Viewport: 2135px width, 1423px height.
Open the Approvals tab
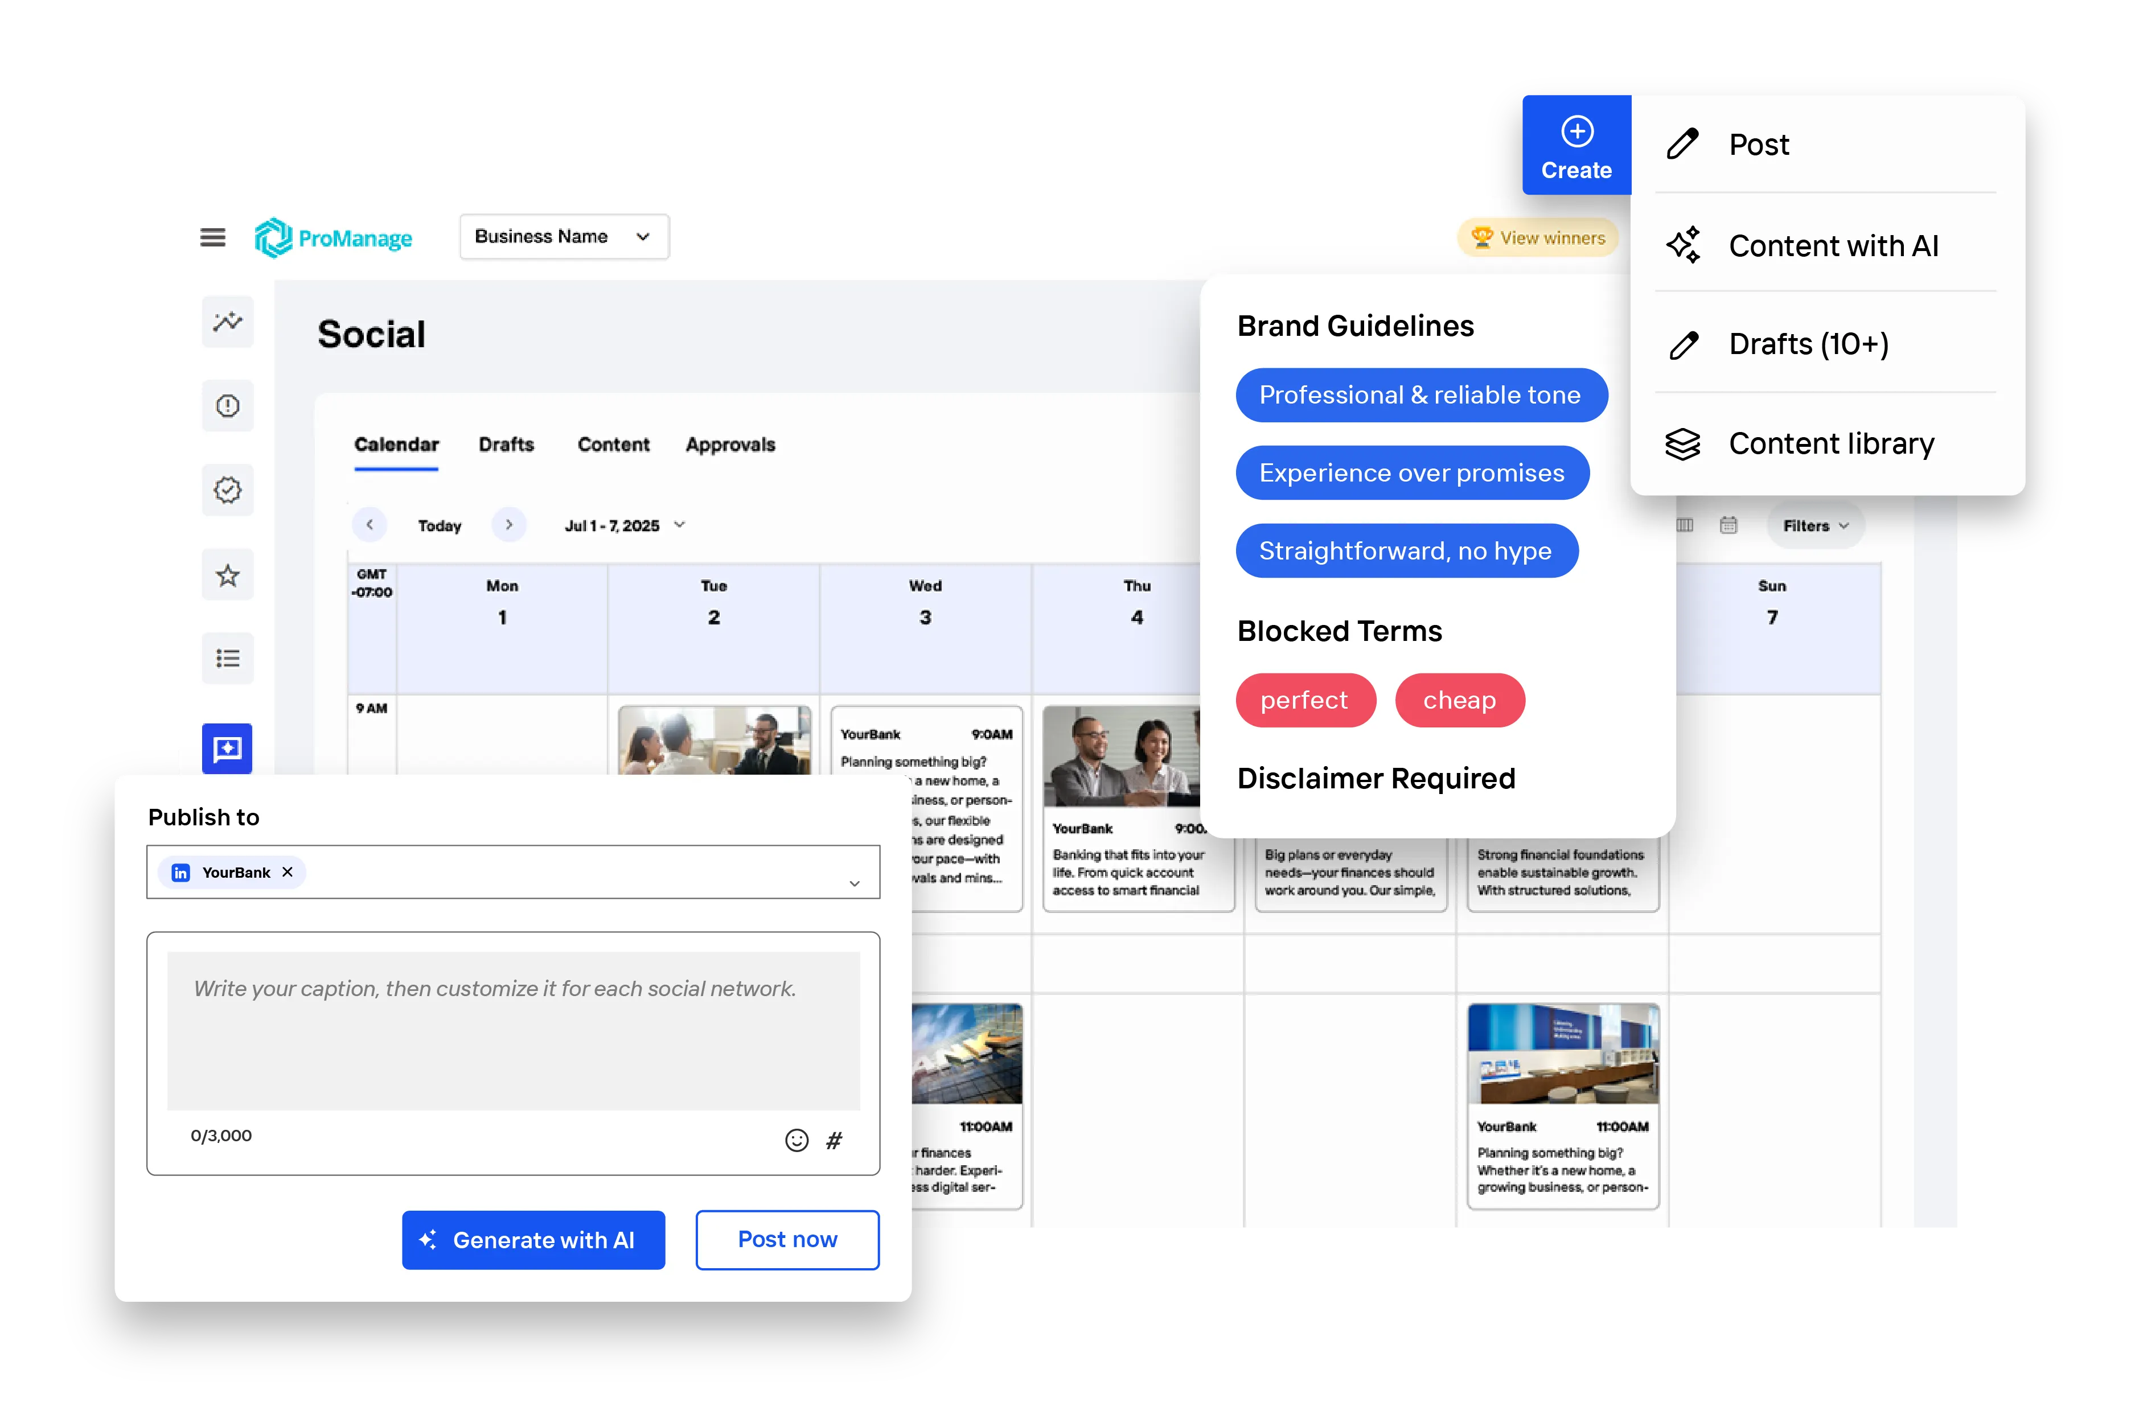pos(730,445)
